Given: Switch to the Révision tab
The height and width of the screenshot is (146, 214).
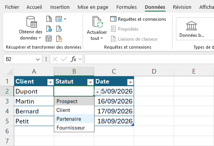Looking at the screenshot, I should [x=182, y=7].
